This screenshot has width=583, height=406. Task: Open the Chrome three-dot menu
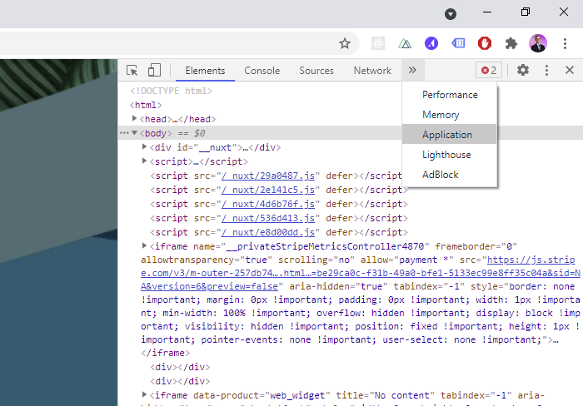click(565, 43)
